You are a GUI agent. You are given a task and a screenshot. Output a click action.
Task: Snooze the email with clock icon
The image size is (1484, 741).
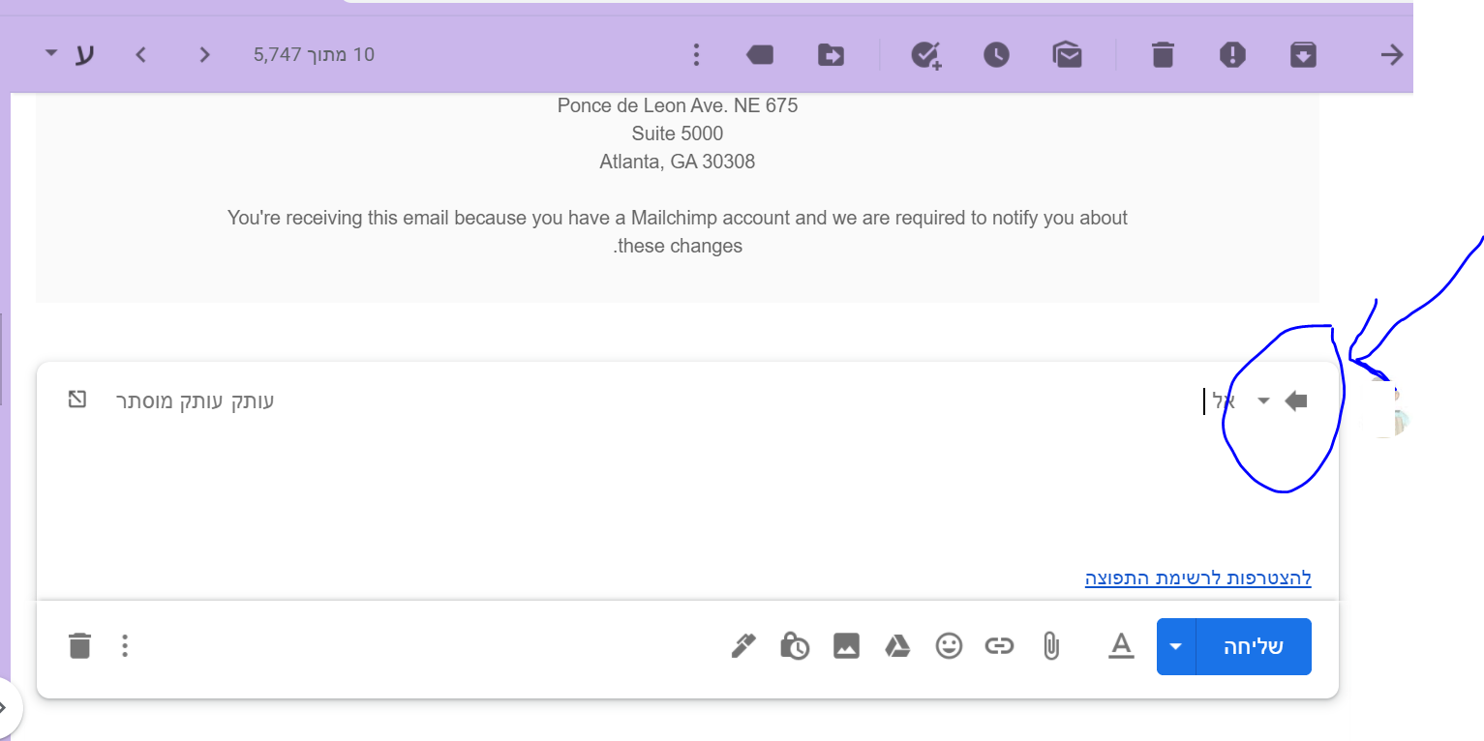tap(996, 55)
